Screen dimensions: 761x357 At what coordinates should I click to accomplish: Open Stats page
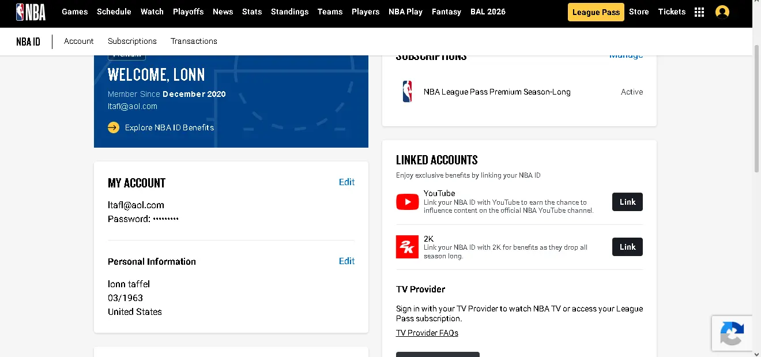coord(252,12)
